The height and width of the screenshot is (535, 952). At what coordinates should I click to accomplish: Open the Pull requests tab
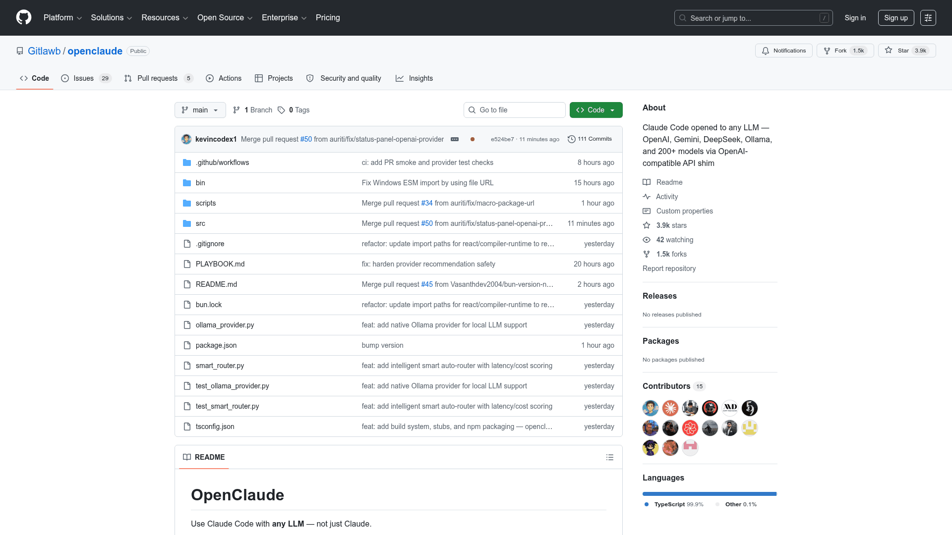coord(158,78)
